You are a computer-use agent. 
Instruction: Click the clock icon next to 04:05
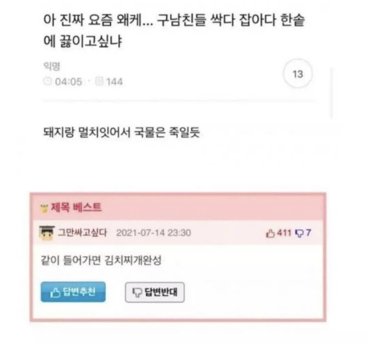pyautogui.click(x=47, y=81)
